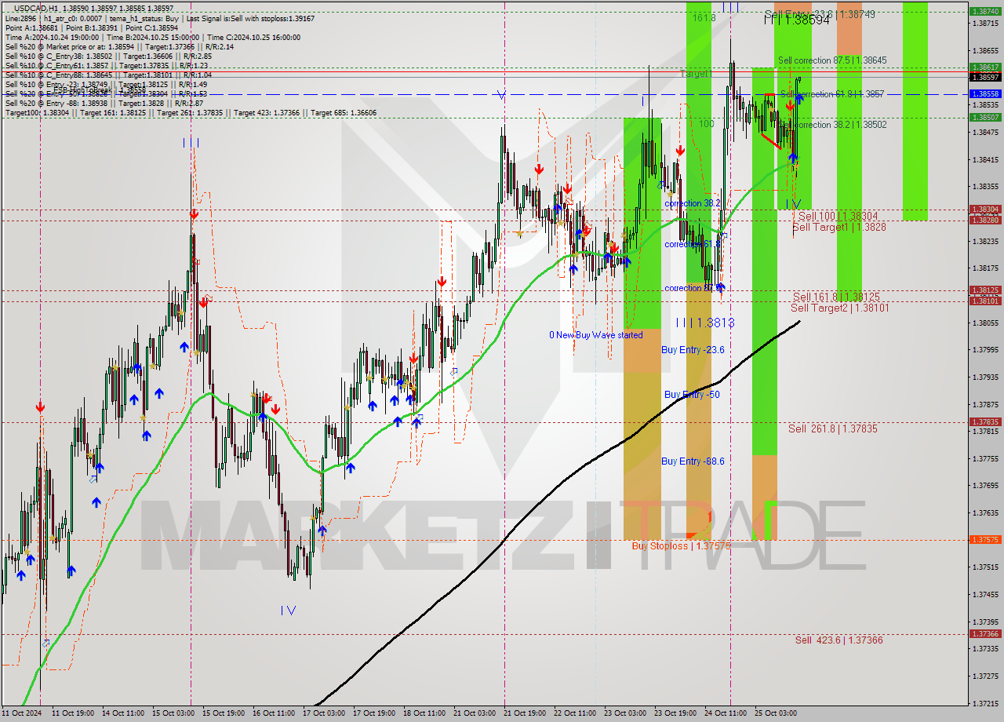
Task: Click the '15 Oct 03:00' time label
Action: (172, 713)
